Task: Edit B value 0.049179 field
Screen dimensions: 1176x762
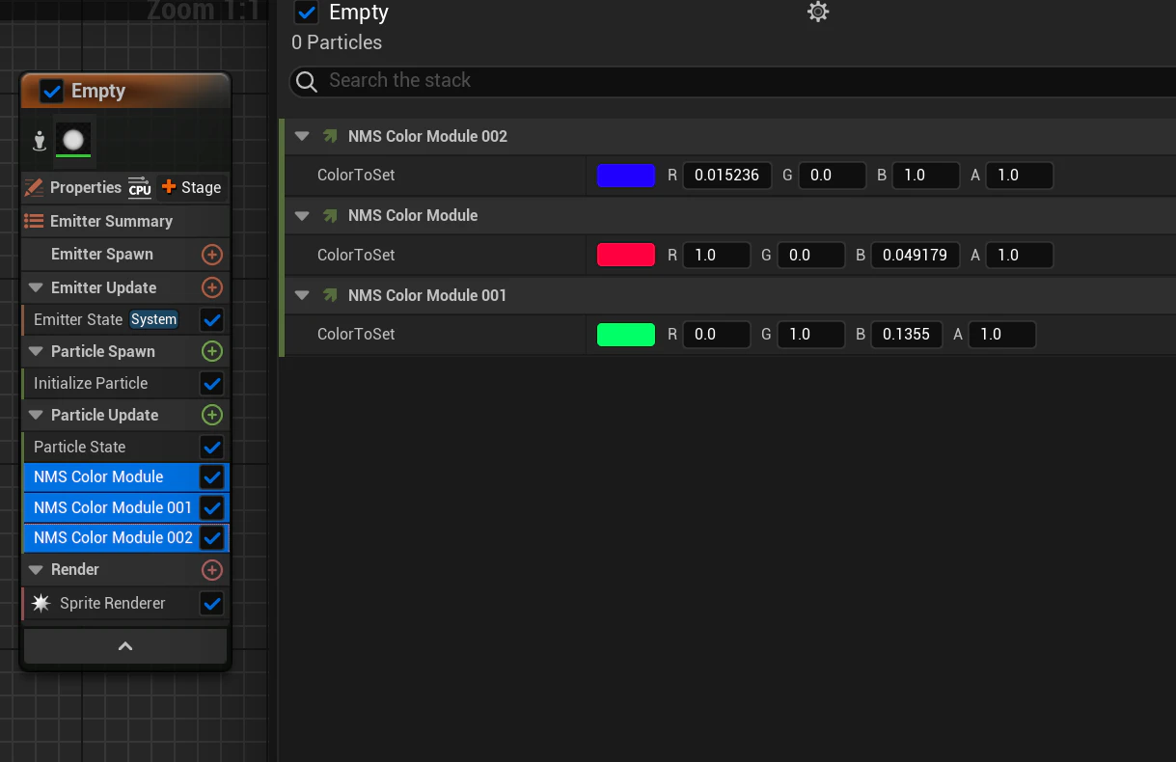Action: point(916,255)
